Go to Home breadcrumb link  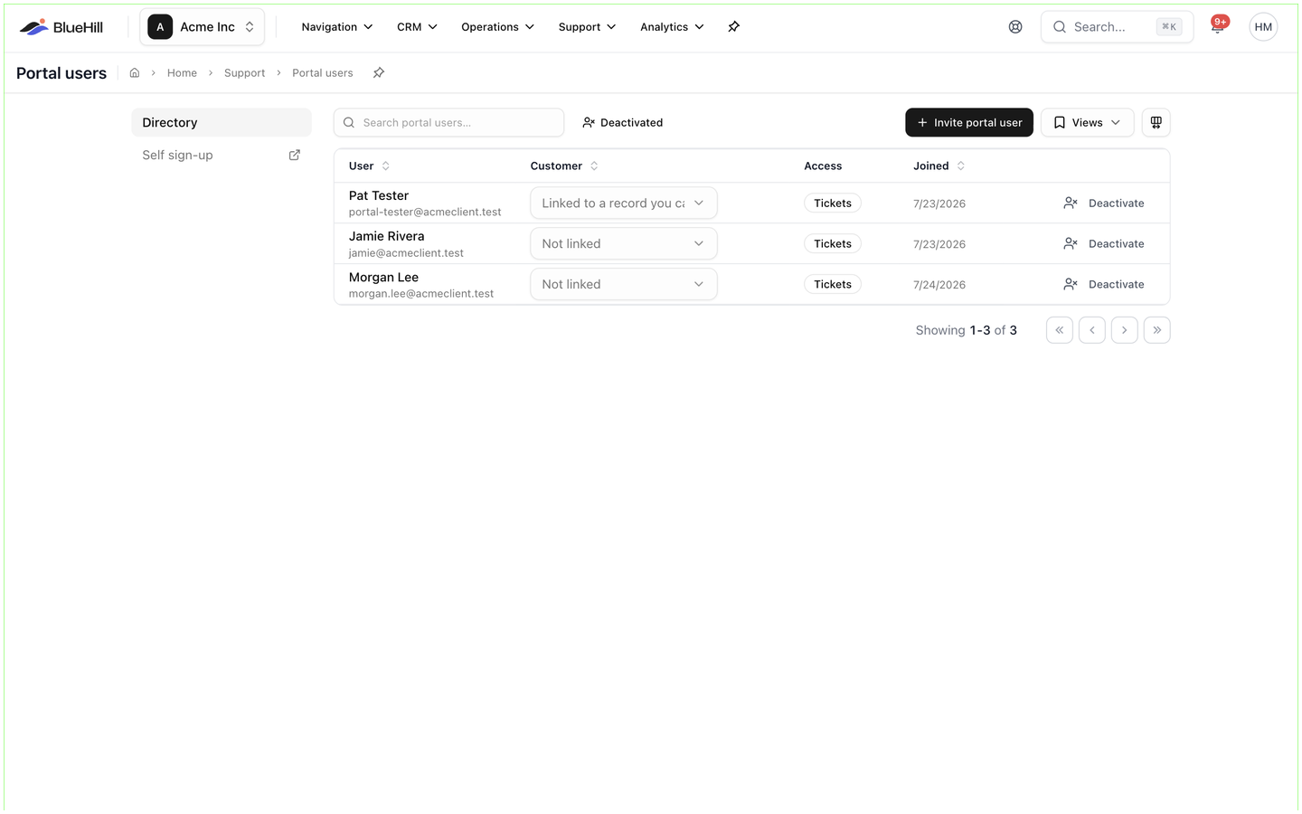click(x=182, y=73)
